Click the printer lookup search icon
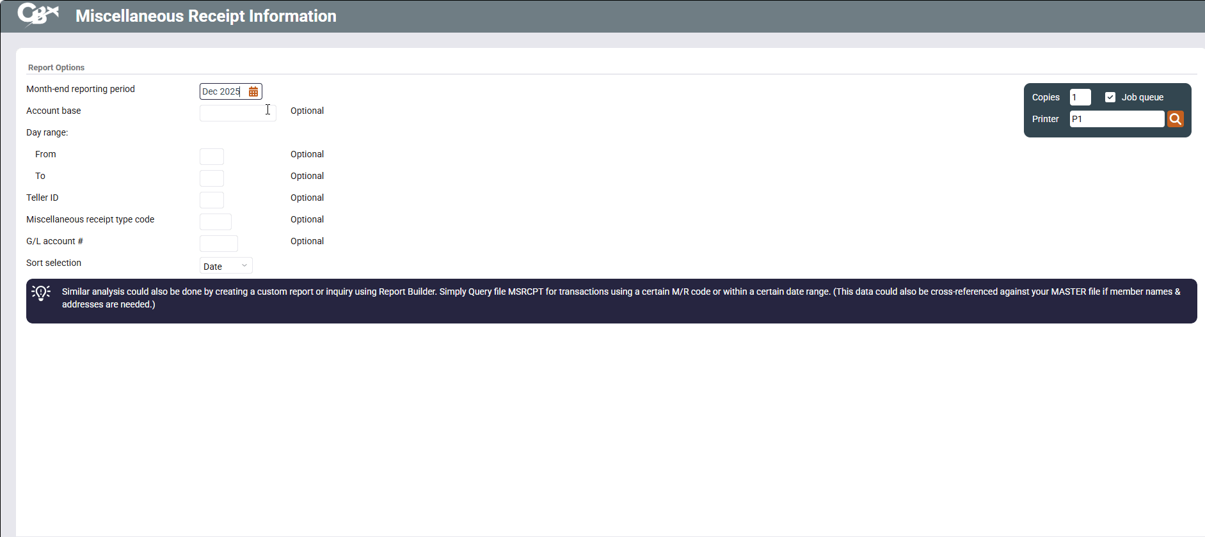 pos(1175,119)
